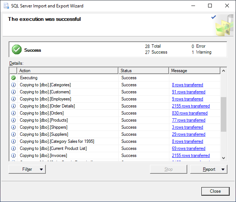Select 'Copying to [dbo].[Current Product List]' text
Screen dimensions: 236x202
pyautogui.click(x=53, y=148)
